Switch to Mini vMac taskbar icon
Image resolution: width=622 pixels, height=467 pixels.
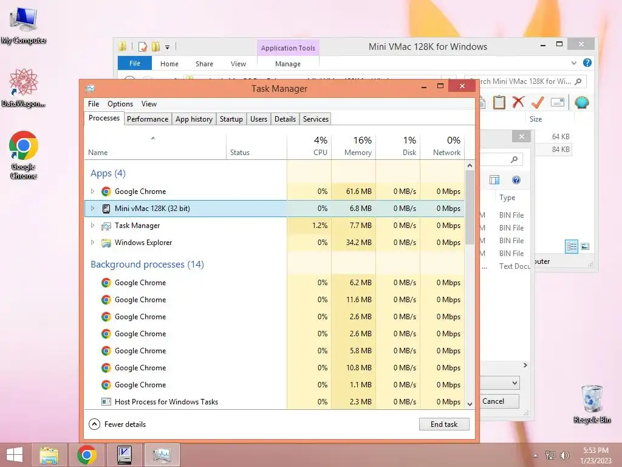(x=125, y=455)
